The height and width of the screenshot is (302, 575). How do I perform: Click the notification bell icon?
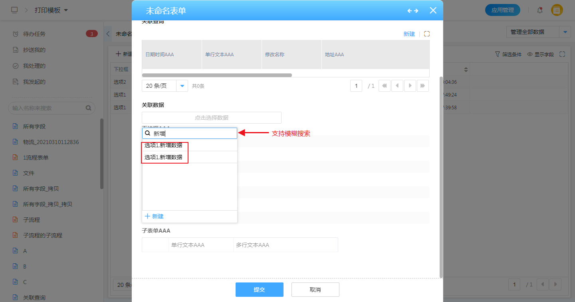click(540, 10)
